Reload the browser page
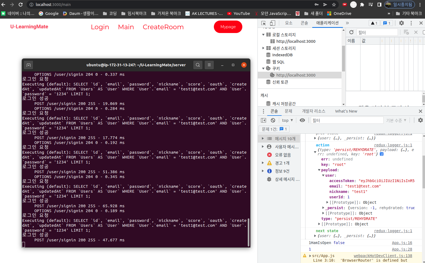This screenshot has width=425, height=263. click(x=21, y=5)
